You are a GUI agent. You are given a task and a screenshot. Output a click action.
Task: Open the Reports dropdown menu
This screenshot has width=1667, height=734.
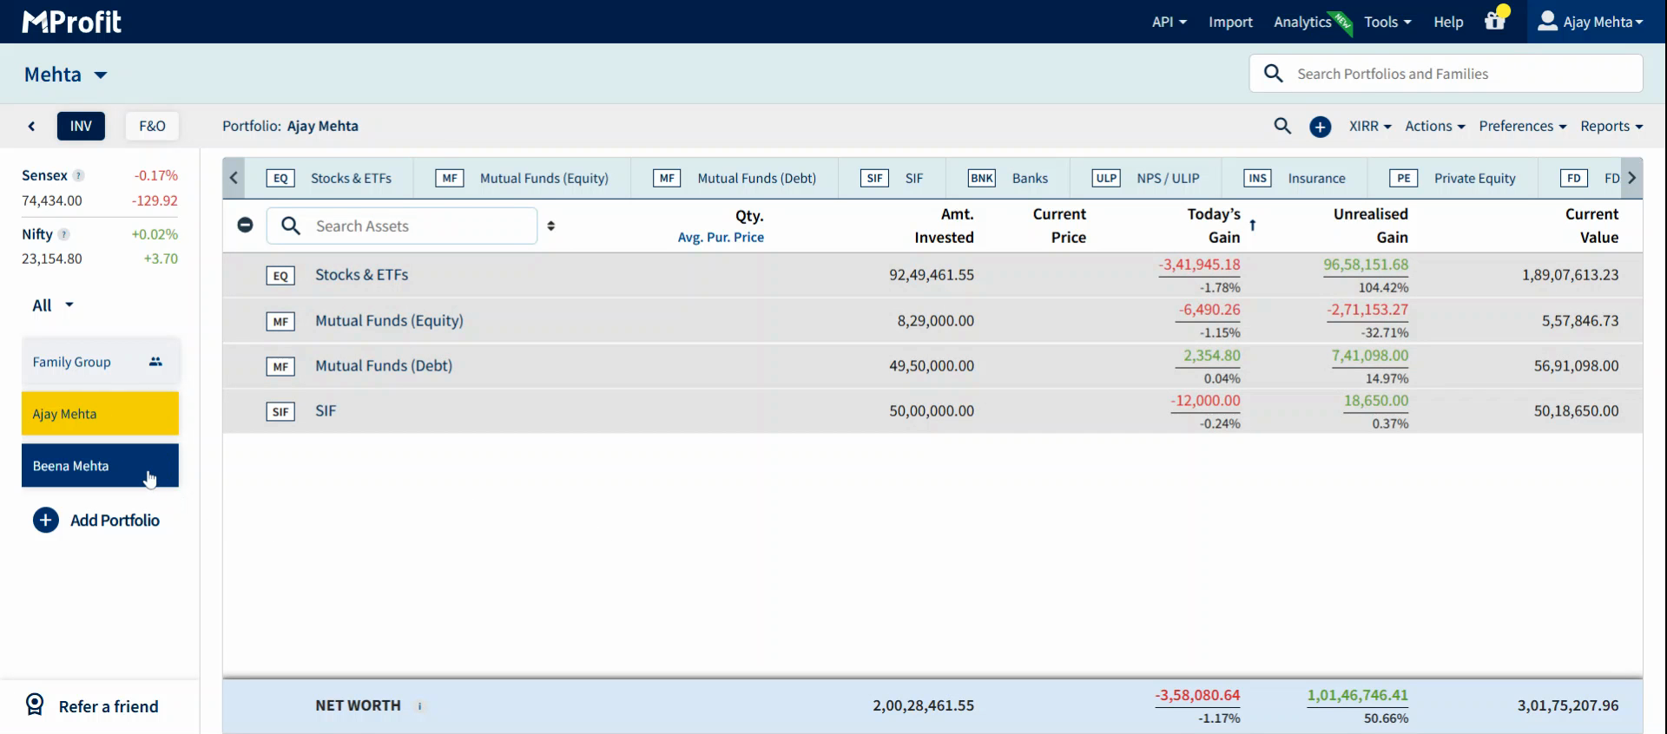point(1611,126)
